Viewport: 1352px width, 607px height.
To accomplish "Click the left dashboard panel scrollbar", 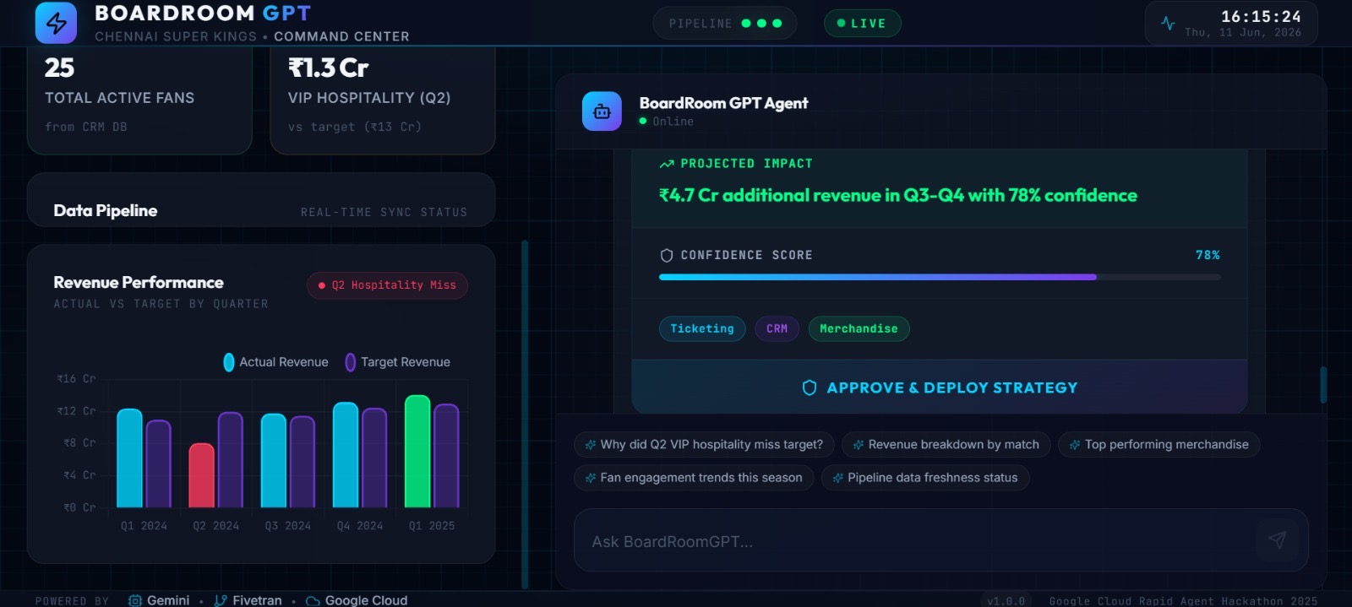I will click(525, 414).
